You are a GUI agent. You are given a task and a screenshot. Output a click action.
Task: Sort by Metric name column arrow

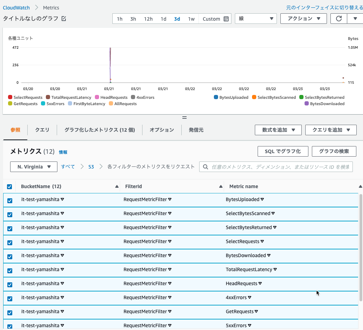coord(361,186)
